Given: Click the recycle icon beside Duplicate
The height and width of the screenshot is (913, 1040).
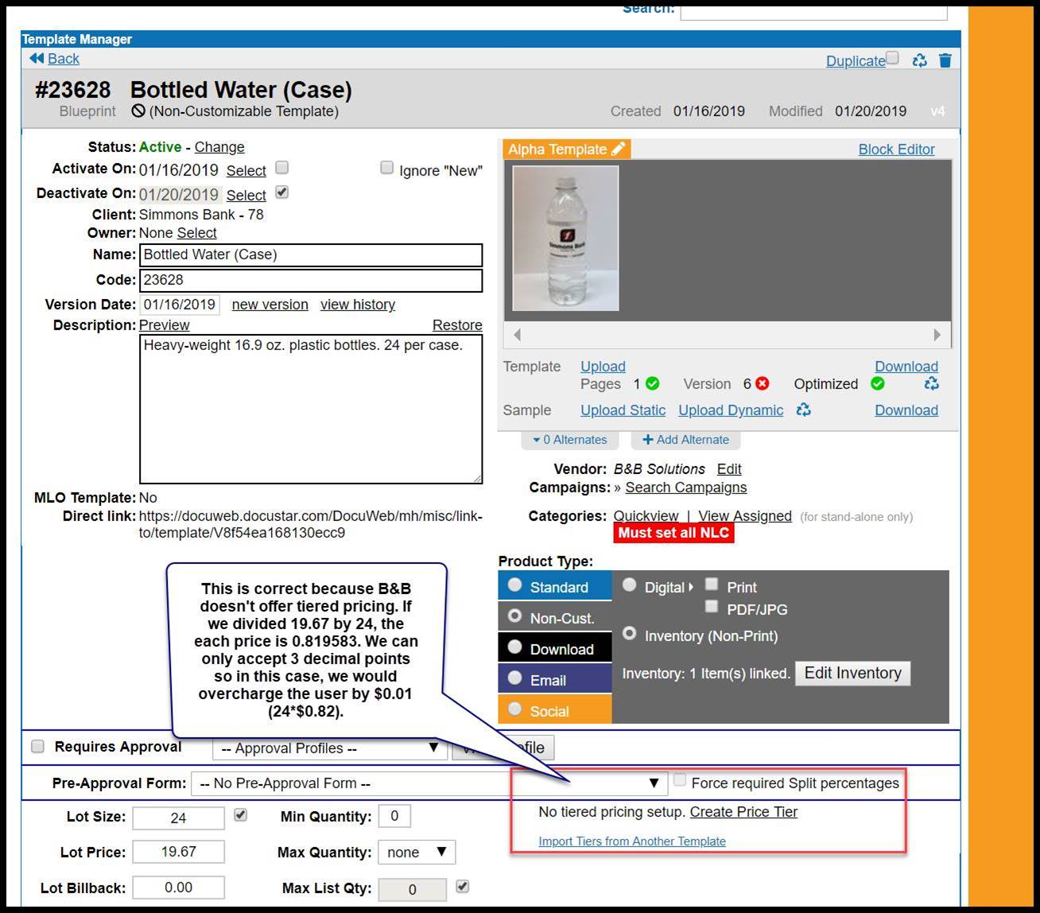Looking at the screenshot, I should pos(920,60).
